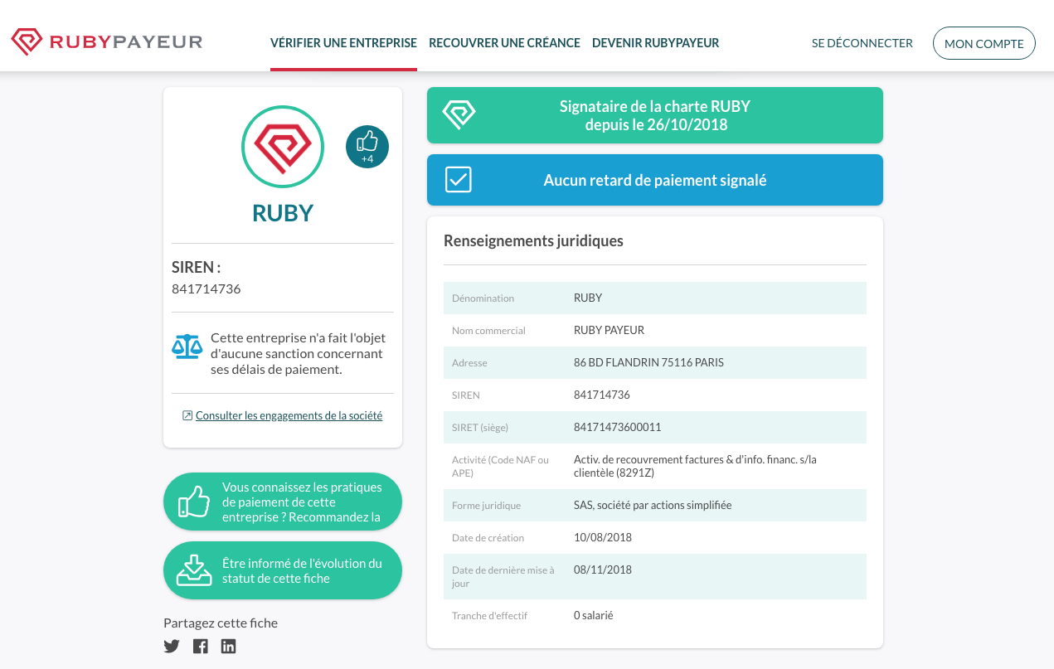Click the Dénomination row label
The image size is (1054, 669).
[x=483, y=298]
